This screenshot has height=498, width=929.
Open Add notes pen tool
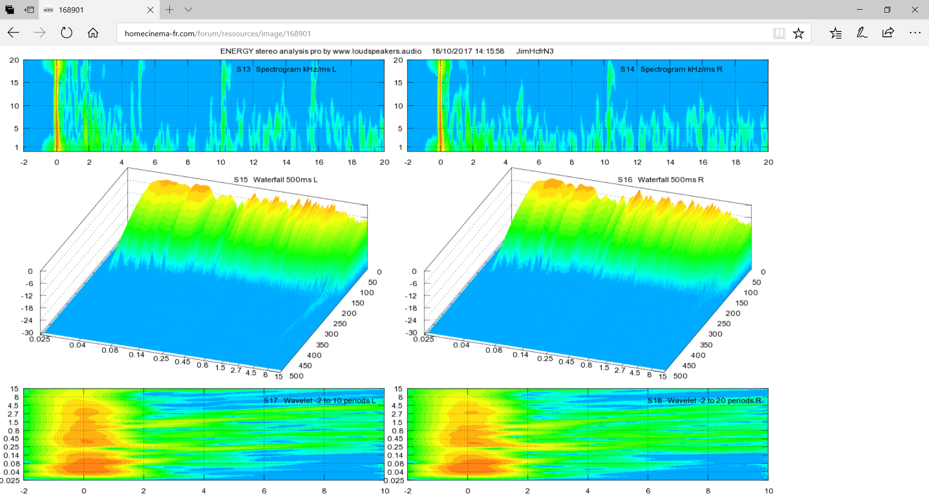click(862, 33)
